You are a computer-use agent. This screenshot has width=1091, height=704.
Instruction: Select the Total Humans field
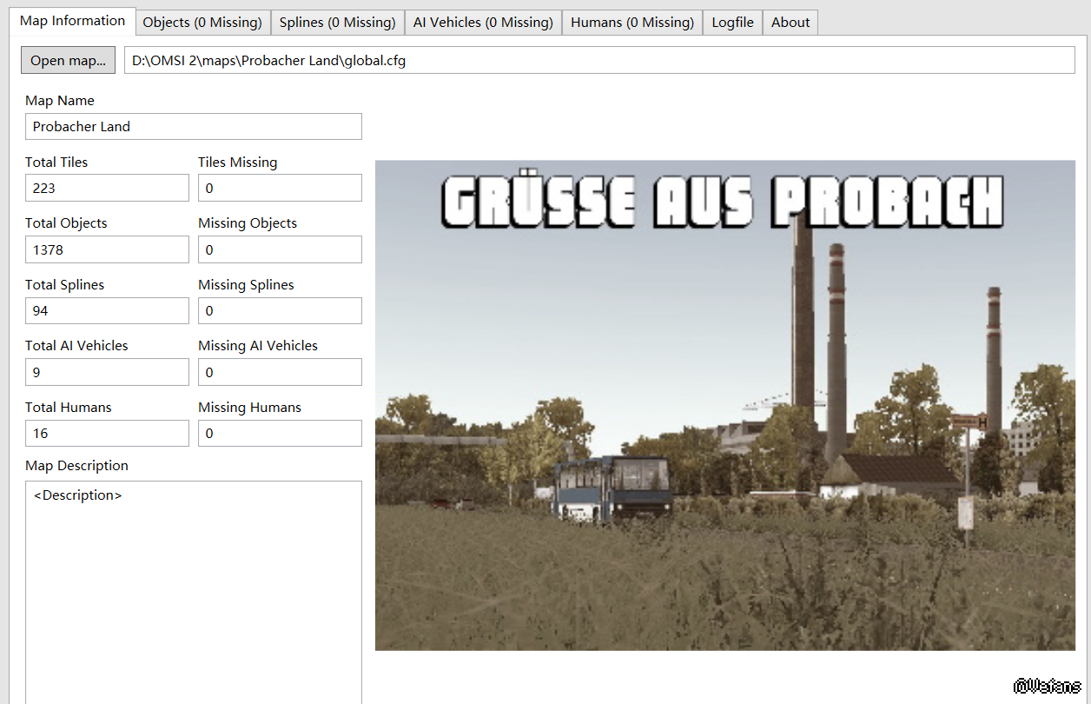107,433
